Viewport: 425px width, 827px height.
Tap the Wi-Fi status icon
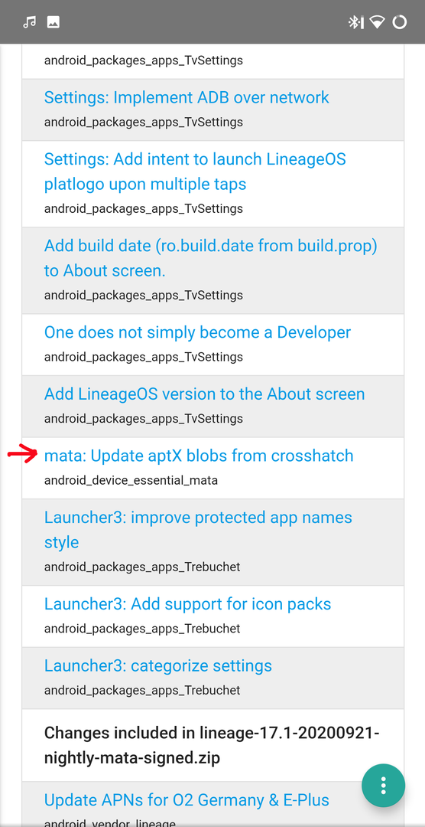point(377,21)
